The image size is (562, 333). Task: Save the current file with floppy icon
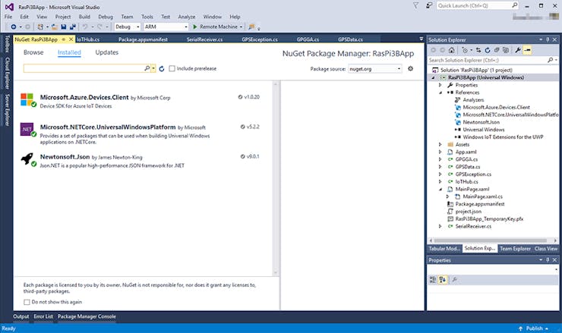coord(64,27)
